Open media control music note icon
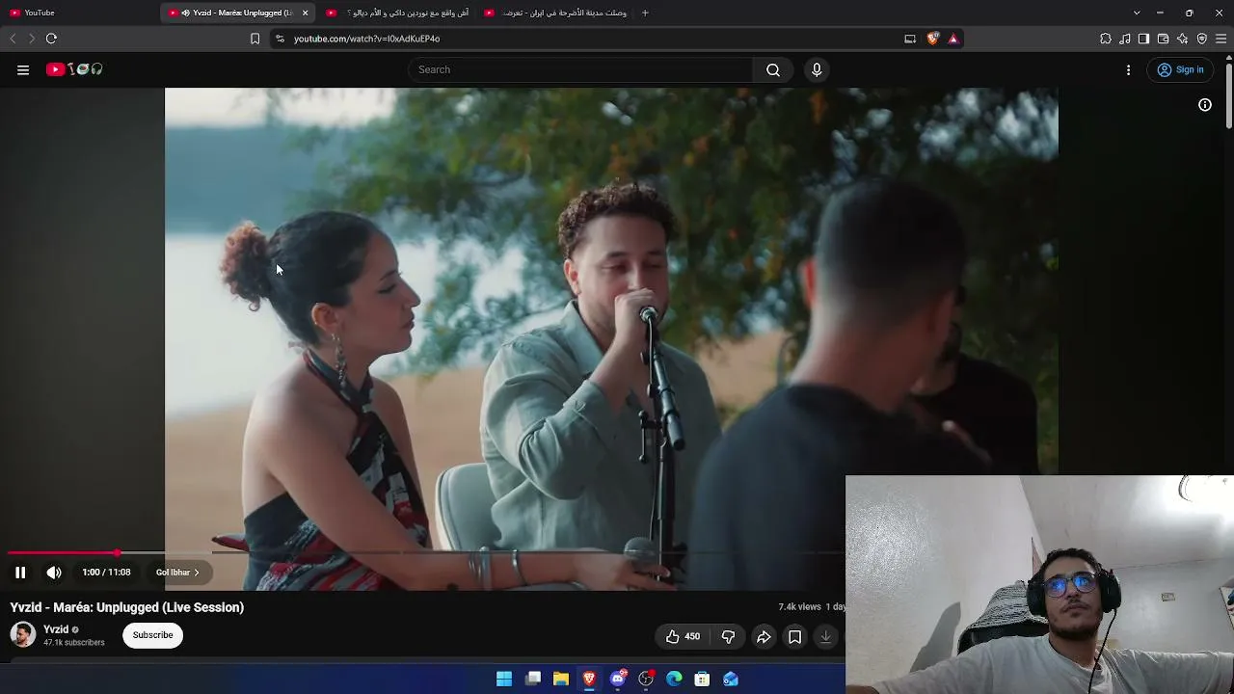1234x694 pixels. click(1125, 39)
